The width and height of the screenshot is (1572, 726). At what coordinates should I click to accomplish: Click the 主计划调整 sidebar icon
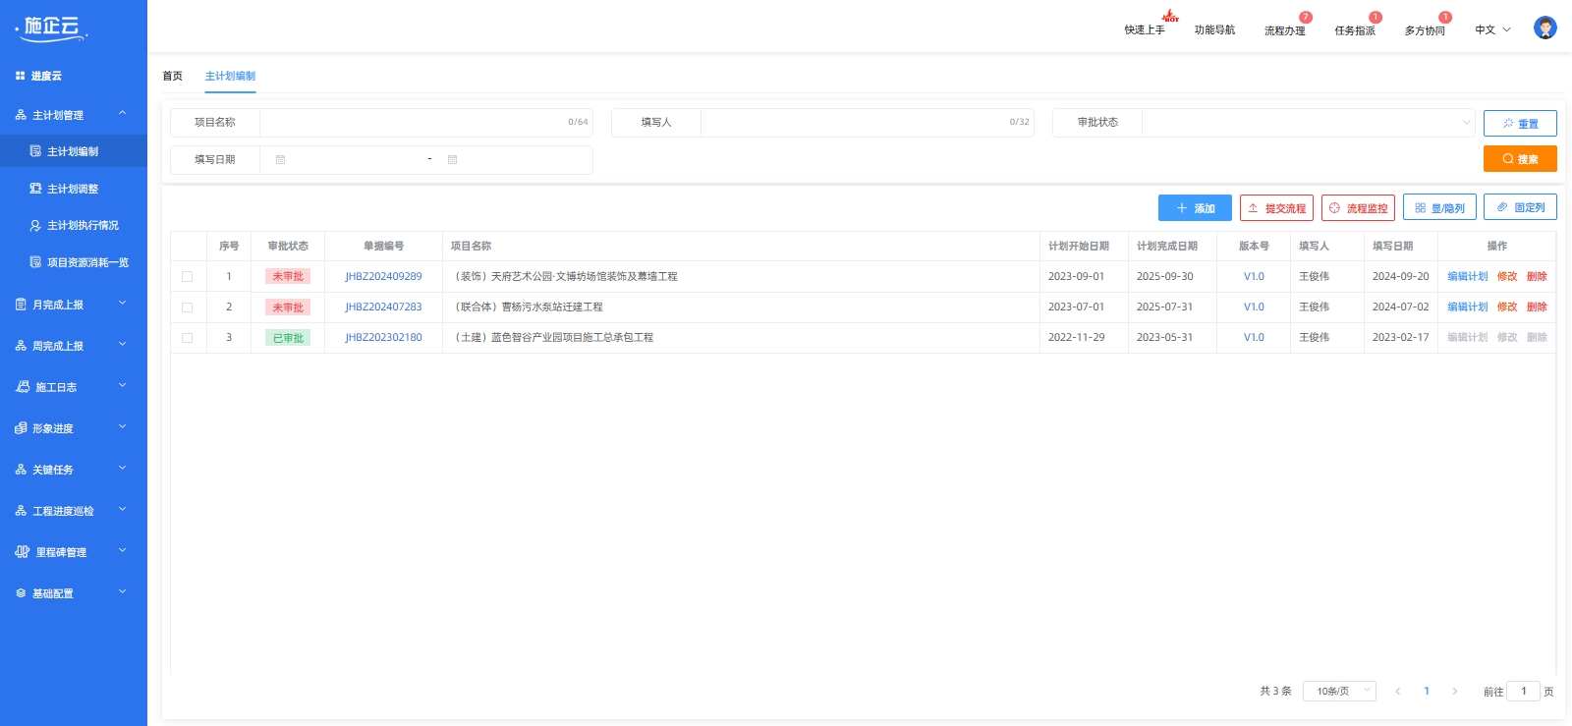35,189
